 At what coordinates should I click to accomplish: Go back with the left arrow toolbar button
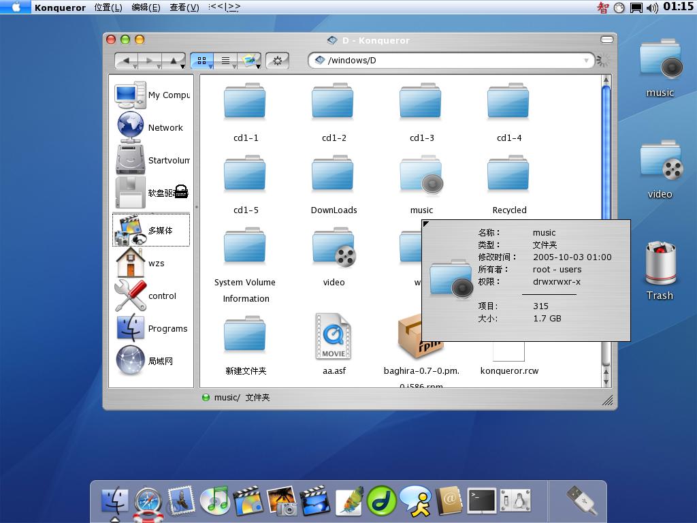(x=126, y=61)
